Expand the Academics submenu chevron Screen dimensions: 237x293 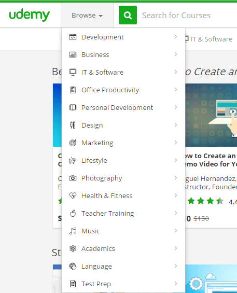pyautogui.click(x=176, y=248)
